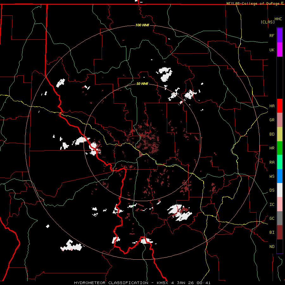Pick the RA light green legend swatch
This screenshot has width=285, height=285.
pyautogui.click(x=280, y=162)
